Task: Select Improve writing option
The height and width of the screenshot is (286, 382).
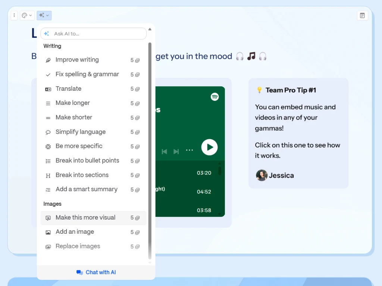Action: (77, 60)
